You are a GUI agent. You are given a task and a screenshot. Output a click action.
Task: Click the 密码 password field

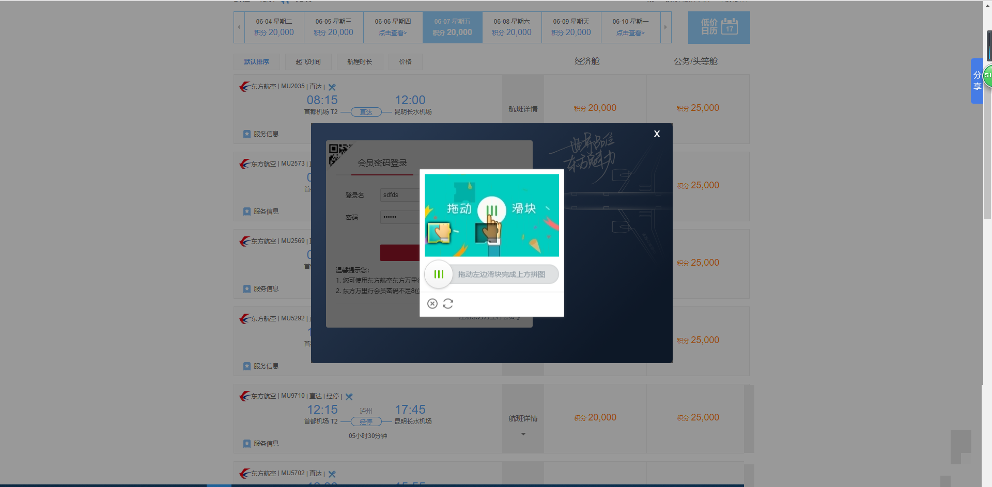point(400,217)
